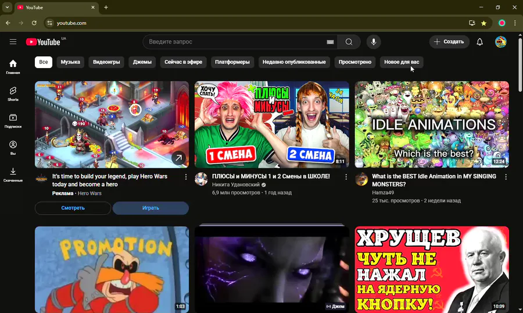Reload the page in the browser
This screenshot has width=523, height=313.
(34, 23)
